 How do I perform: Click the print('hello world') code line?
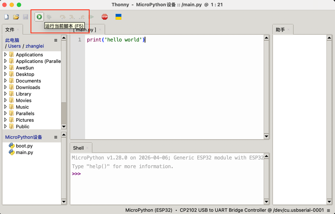pos(116,40)
